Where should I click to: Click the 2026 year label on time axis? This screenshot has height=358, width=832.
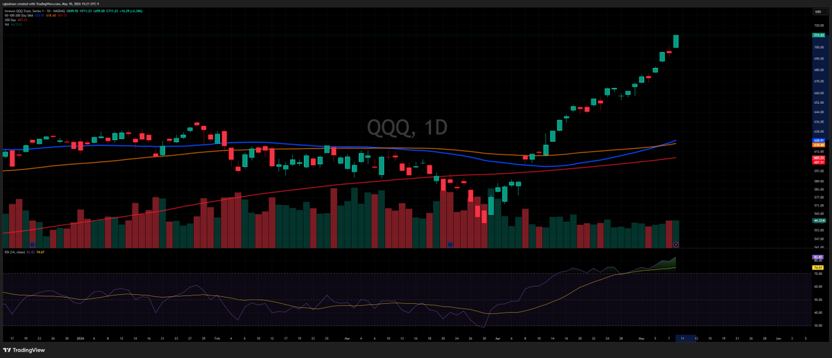pos(80,337)
